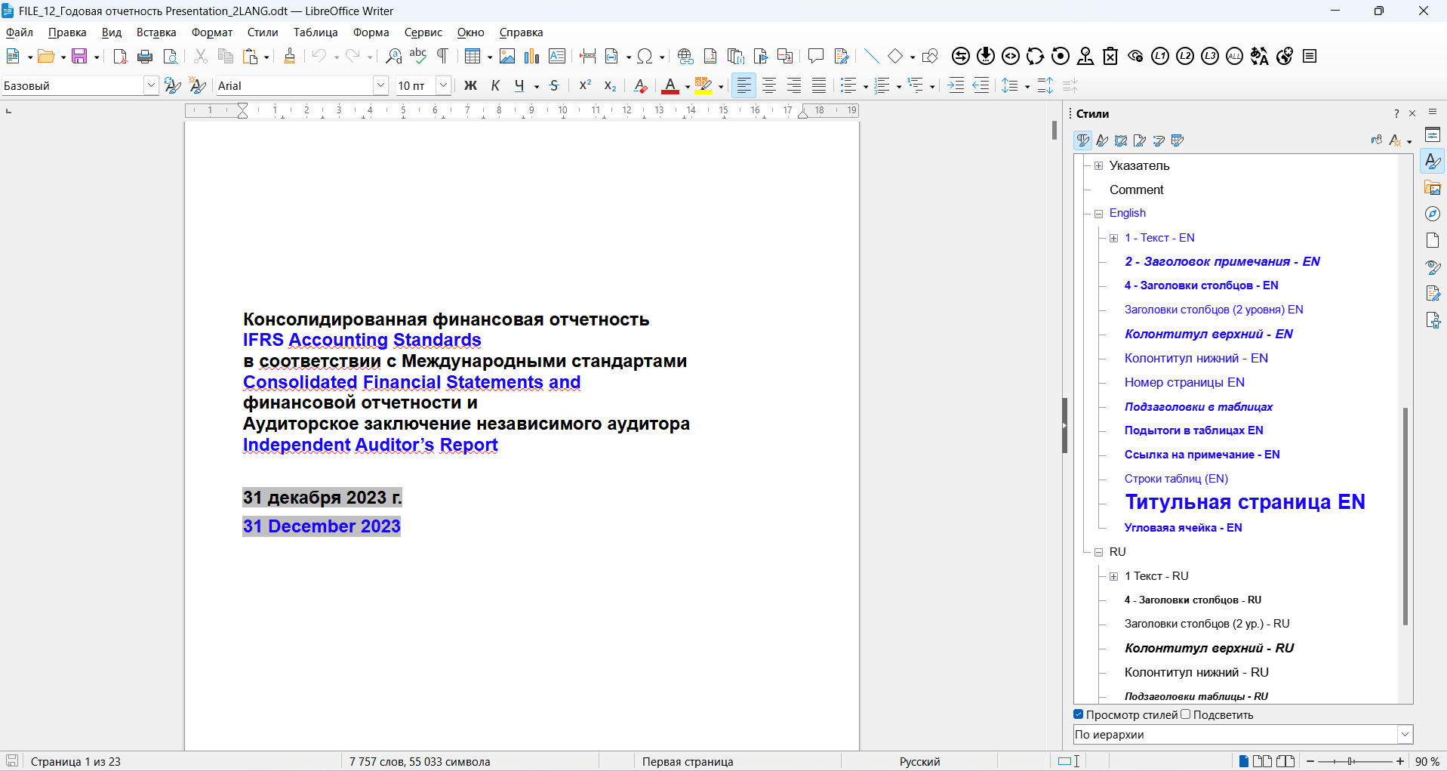Enable the Подсветить checkbox
This screenshot has height=771, width=1447.
click(1186, 714)
